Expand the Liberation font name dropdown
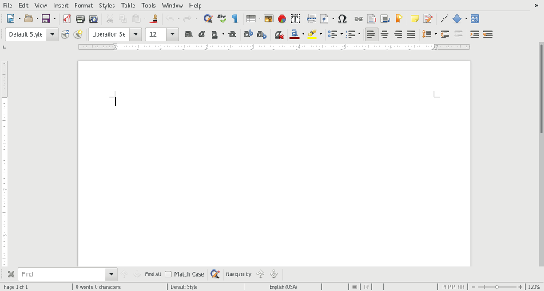The height and width of the screenshot is (291, 544). click(136, 34)
